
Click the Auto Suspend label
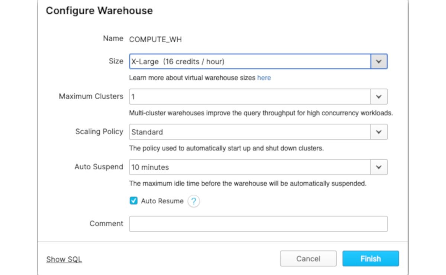pyautogui.click(x=99, y=167)
